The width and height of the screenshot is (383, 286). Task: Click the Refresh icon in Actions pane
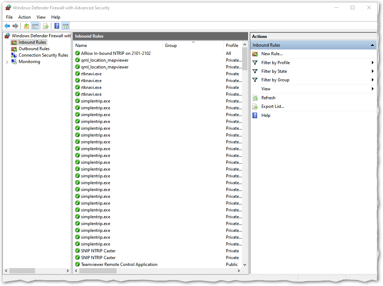(x=255, y=98)
